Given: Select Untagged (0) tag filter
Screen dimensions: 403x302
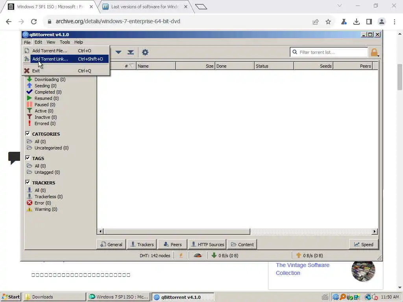Looking at the screenshot, I should coord(47,172).
